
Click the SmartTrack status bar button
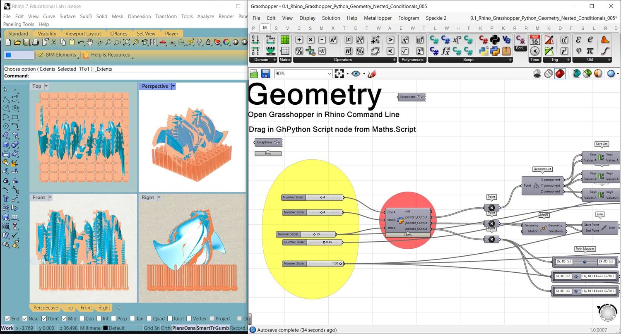206,328
